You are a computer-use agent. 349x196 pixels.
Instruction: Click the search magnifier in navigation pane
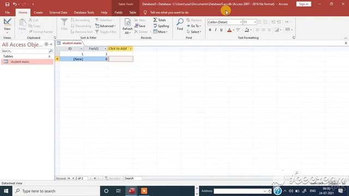point(51,51)
